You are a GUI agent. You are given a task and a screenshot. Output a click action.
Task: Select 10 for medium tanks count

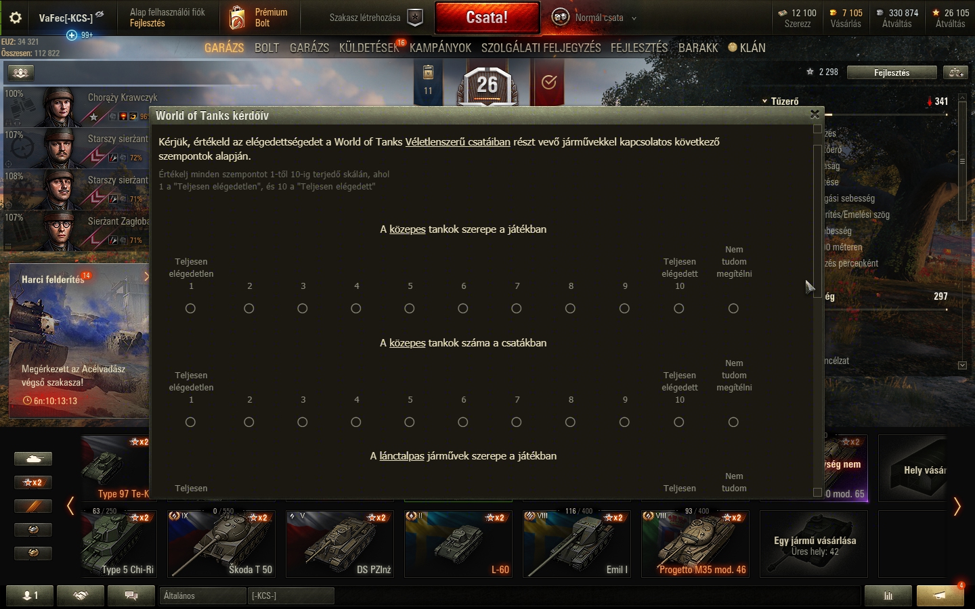(679, 422)
